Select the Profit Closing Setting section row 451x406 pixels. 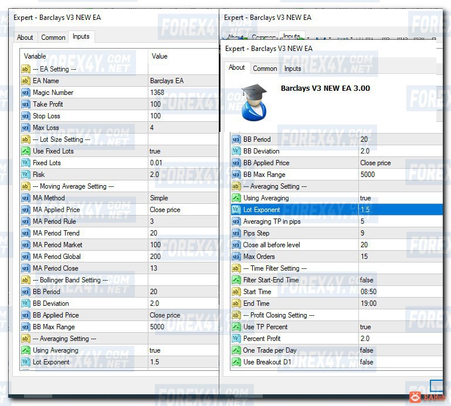pos(337,315)
